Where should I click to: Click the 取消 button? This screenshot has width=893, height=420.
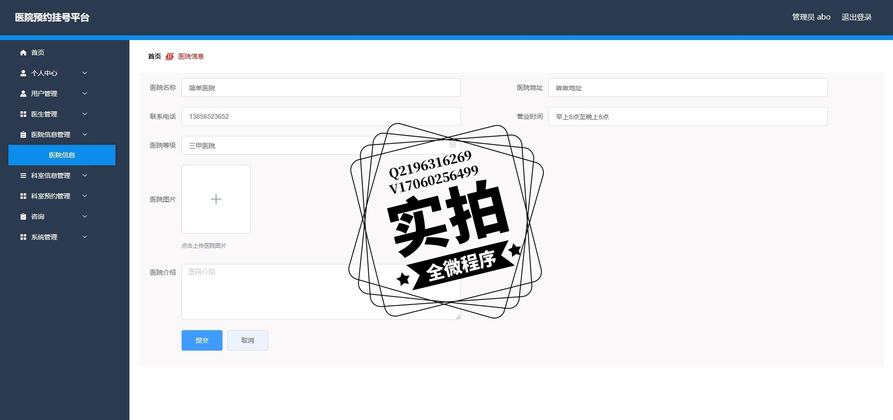pyautogui.click(x=248, y=340)
